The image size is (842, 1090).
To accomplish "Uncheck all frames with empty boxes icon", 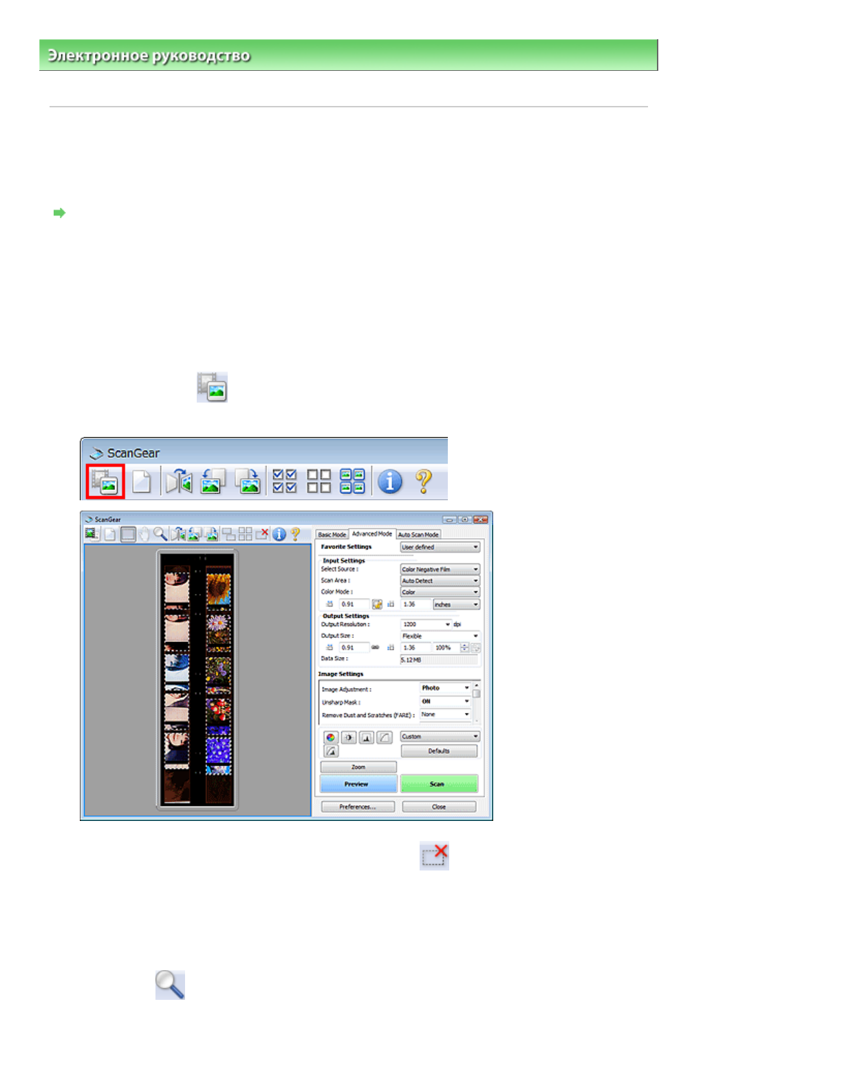I will pyautogui.click(x=319, y=481).
